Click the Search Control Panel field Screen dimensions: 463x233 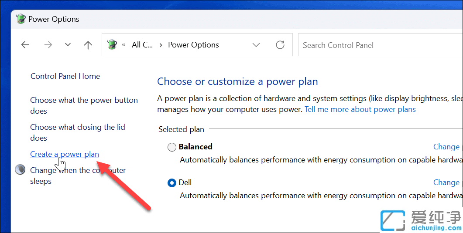pyautogui.click(x=380, y=45)
